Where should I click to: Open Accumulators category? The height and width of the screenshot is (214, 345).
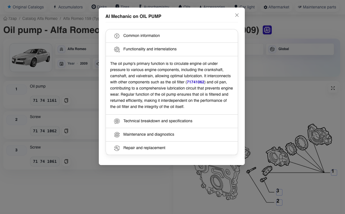[68, 7]
